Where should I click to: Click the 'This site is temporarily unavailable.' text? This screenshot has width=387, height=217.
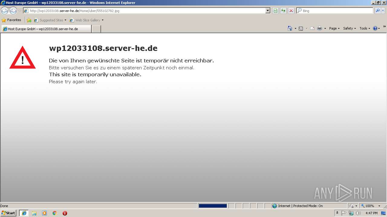point(95,74)
